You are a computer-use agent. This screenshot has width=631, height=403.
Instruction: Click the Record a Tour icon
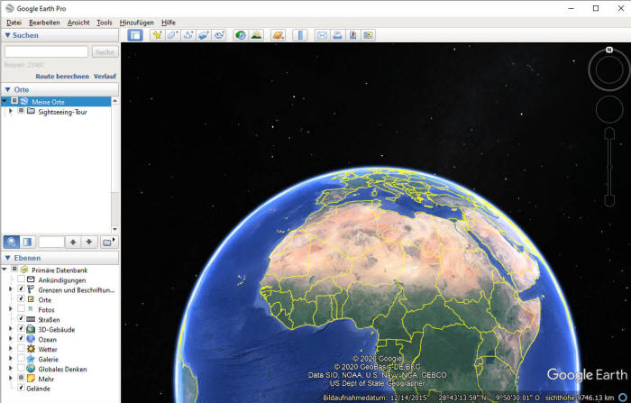[x=219, y=35]
